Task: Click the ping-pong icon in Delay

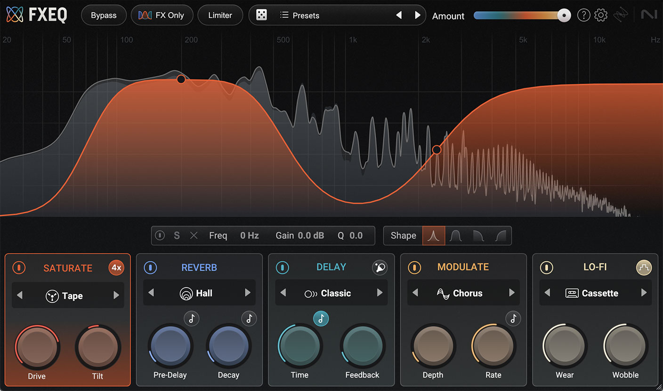Action: tap(380, 267)
